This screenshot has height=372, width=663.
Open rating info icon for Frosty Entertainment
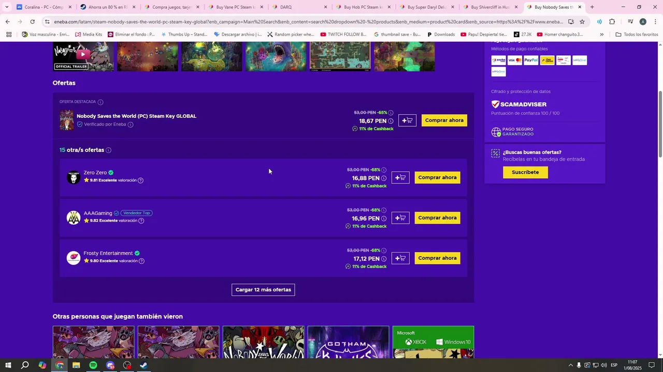point(141,261)
